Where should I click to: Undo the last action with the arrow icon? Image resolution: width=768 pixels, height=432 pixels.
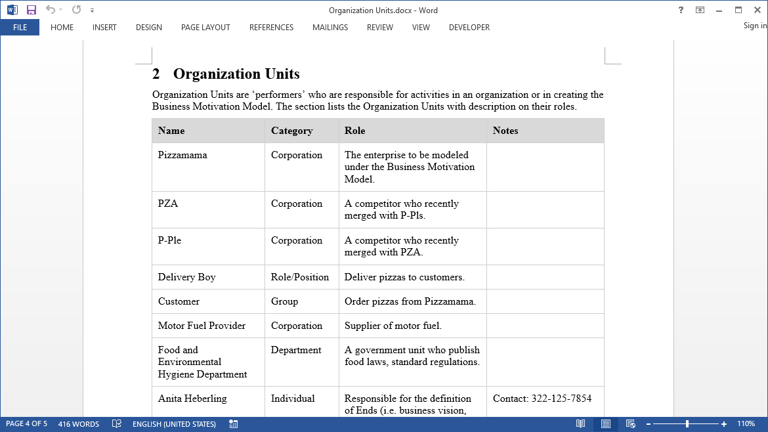[50, 9]
